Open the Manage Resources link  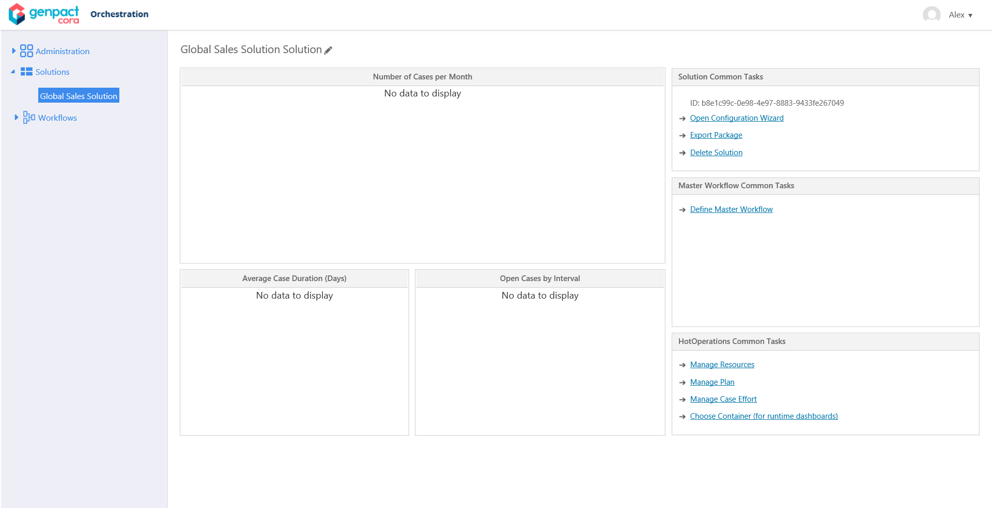click(x=722, y=365)
